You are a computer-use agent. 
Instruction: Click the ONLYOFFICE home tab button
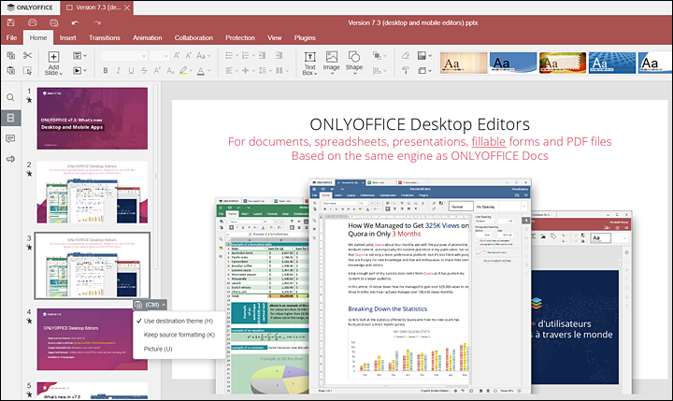tap(30, 7)
